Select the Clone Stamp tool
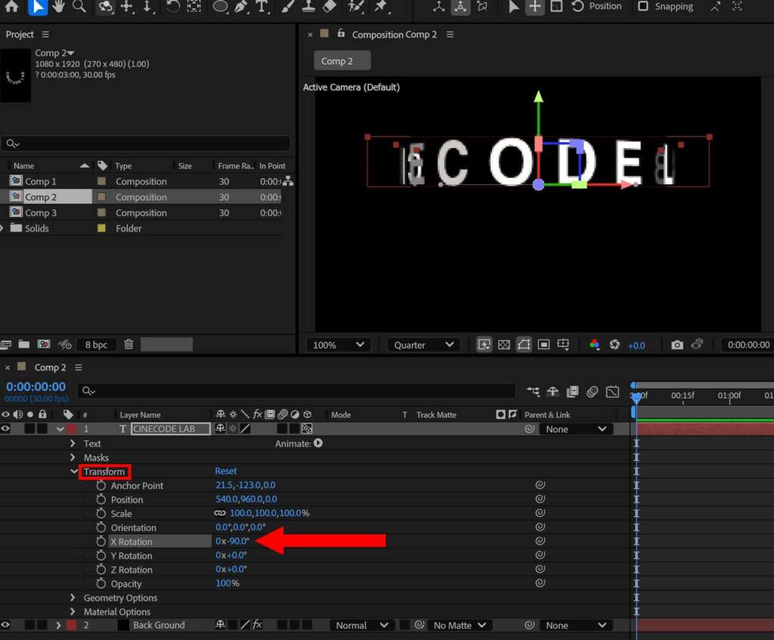This screenshot has height=640, width=774. coord(308,6)
